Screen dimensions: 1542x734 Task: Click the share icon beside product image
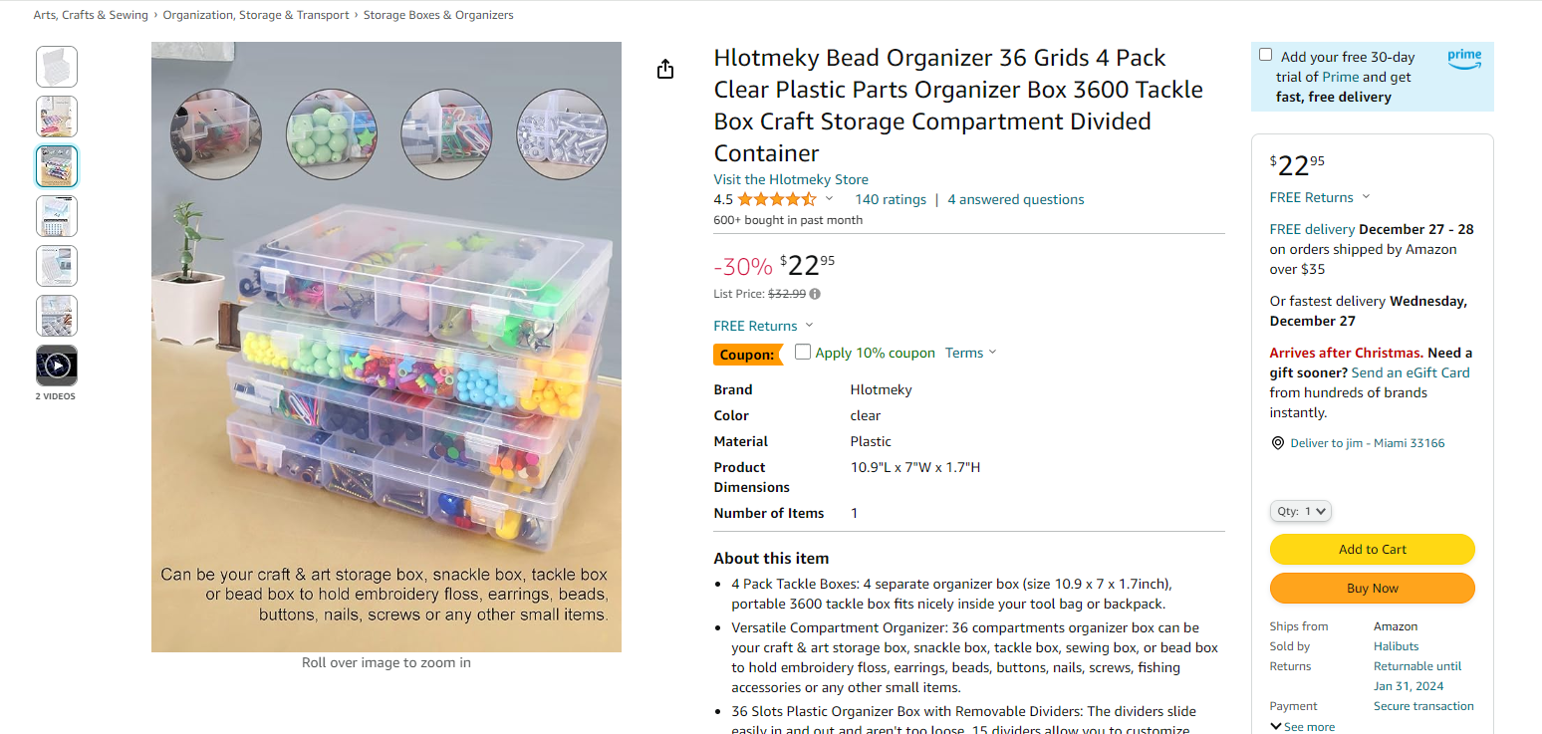point(665,69)
